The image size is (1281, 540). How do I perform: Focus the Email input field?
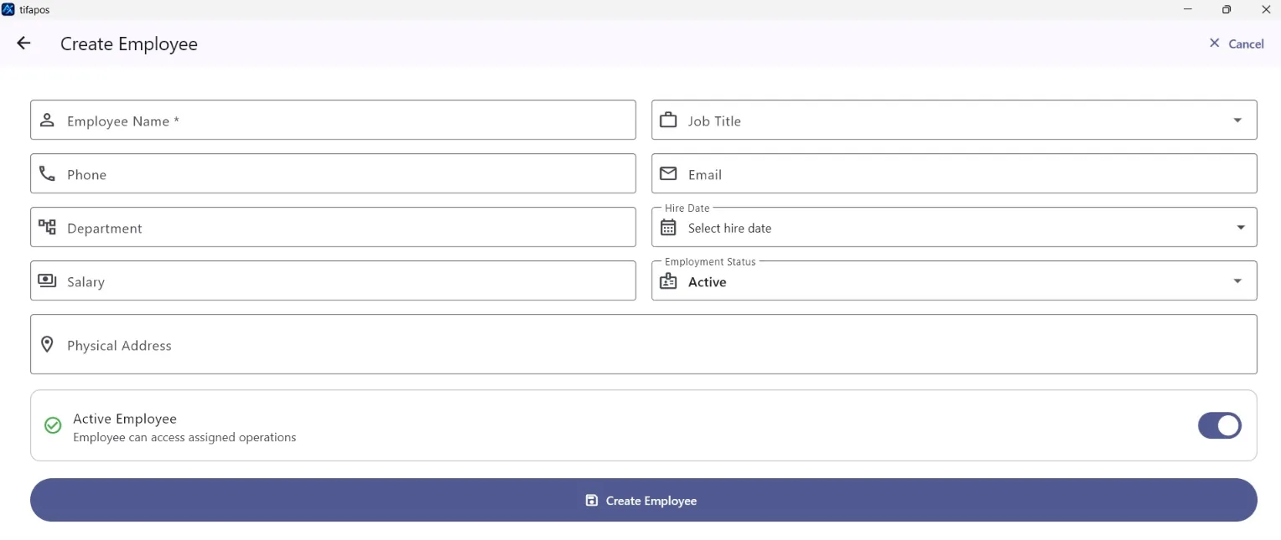point(954,173)
